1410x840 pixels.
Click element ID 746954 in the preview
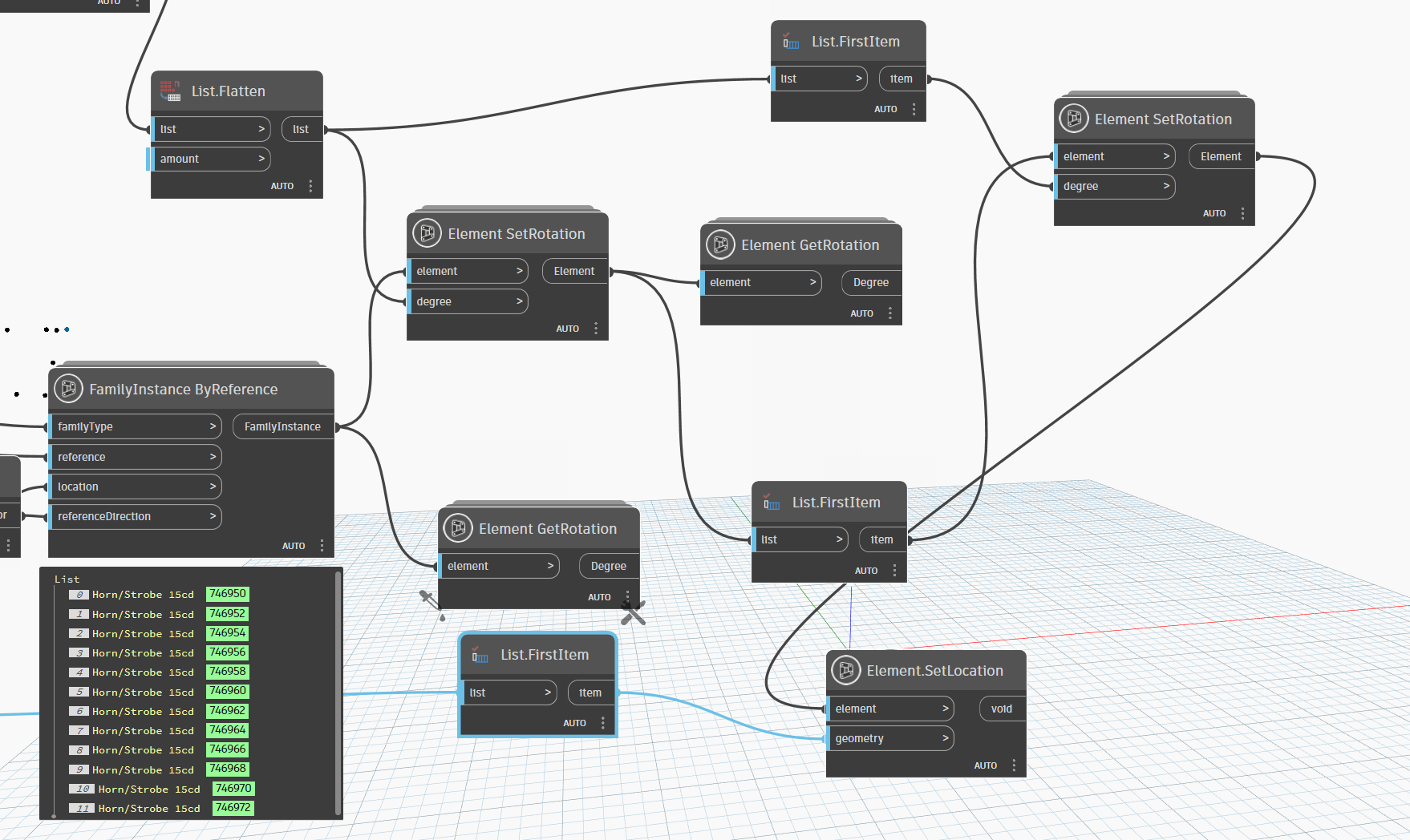(x=228, y=633)
